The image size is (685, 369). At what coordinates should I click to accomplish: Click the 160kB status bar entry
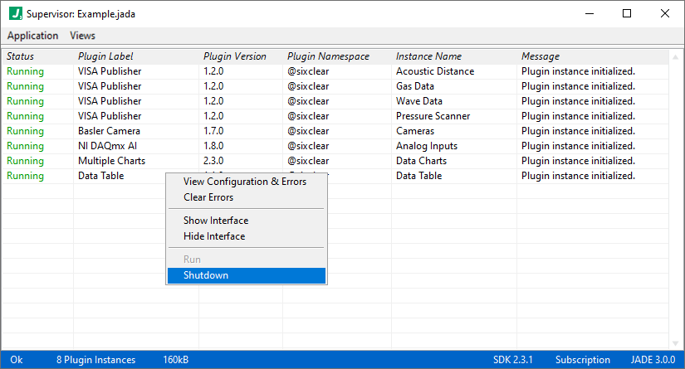click(x=176, y=360)
